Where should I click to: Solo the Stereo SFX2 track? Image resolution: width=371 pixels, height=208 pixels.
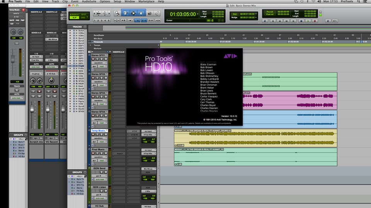[x=102, y=78]
